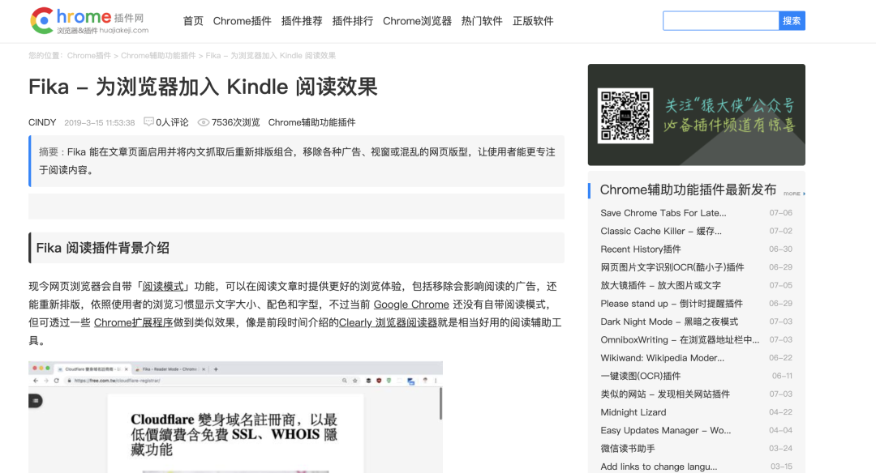876x473 pixels.
Task: Open OmniboxWriting sidebar entry
Action: [680, 339]
